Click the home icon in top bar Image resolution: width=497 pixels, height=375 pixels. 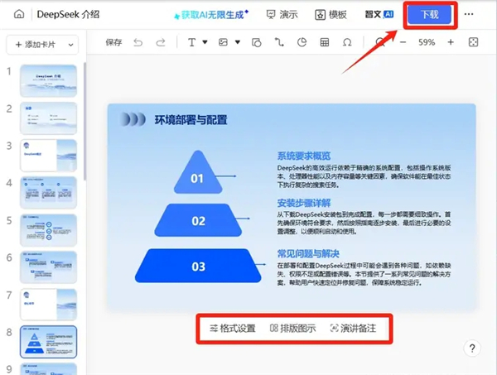click(x=18, y=15)
